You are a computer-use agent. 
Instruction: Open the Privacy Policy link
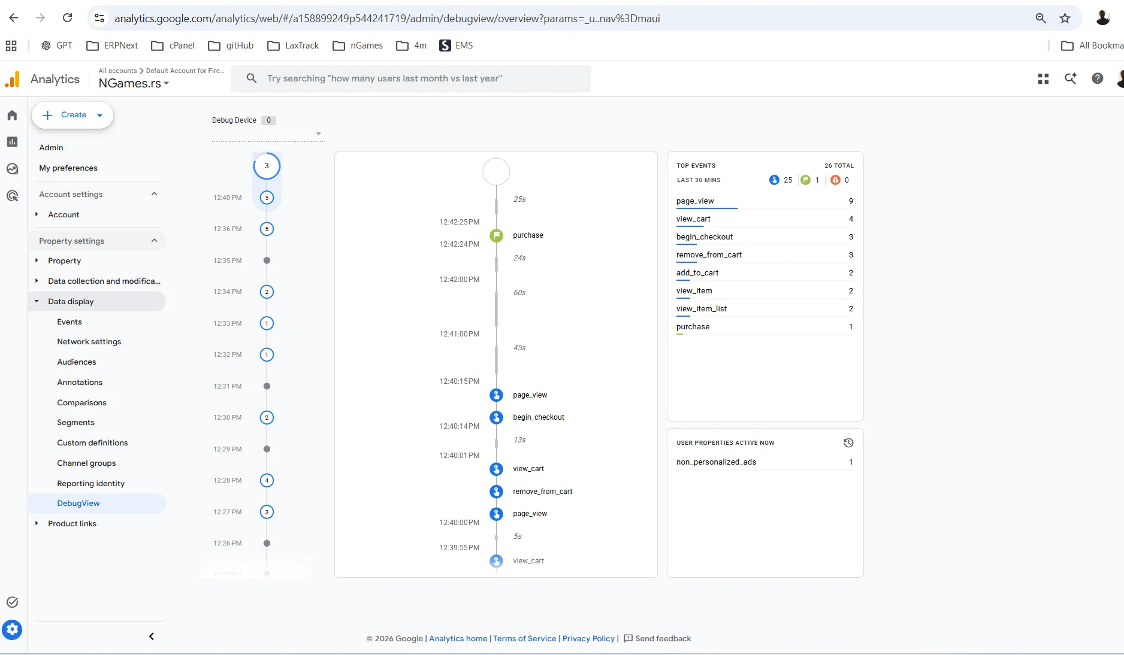coord(588,638)
